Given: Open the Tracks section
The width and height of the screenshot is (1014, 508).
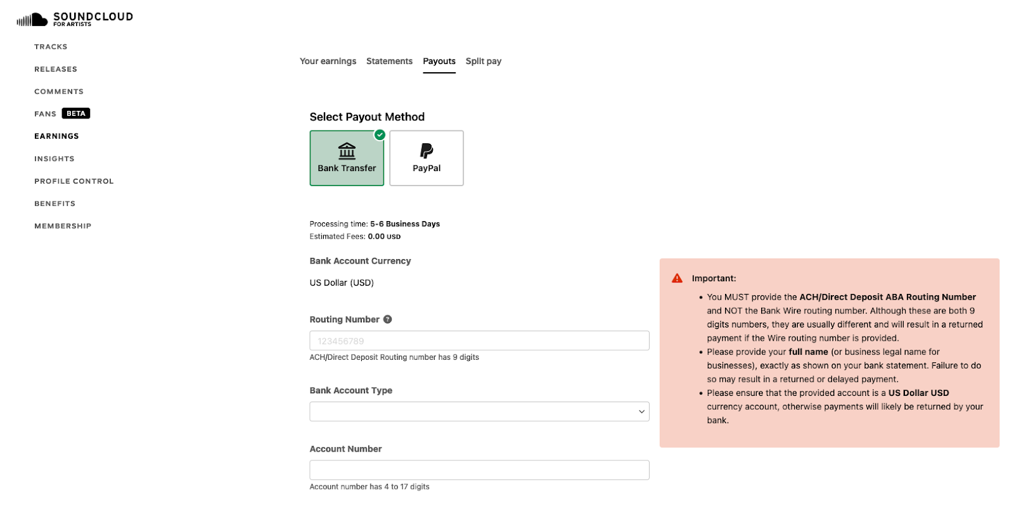Looking at the screenshot, I should tap(51, 46).
